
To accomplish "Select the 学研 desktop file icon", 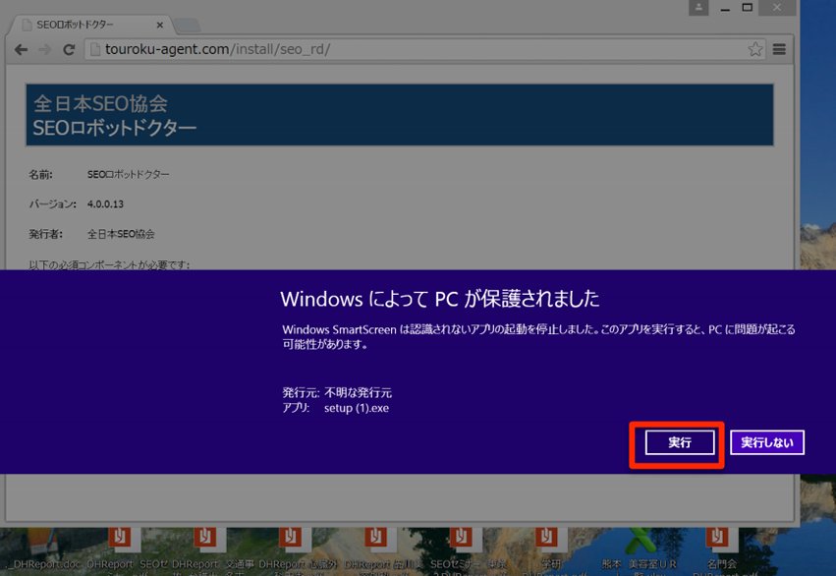I will [551, 550].
